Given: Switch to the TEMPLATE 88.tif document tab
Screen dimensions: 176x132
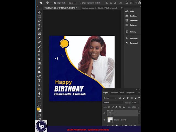Looking at the screenshot, I should pyautogui.click(x=61, y=8).
